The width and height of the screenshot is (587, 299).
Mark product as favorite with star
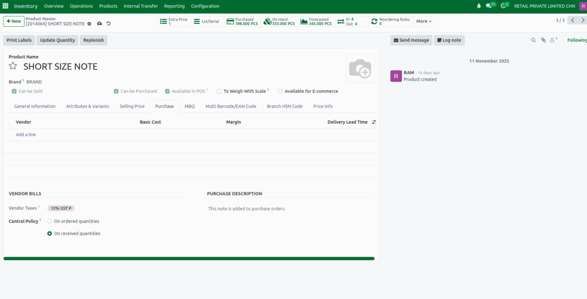click(x=13, y=66)
